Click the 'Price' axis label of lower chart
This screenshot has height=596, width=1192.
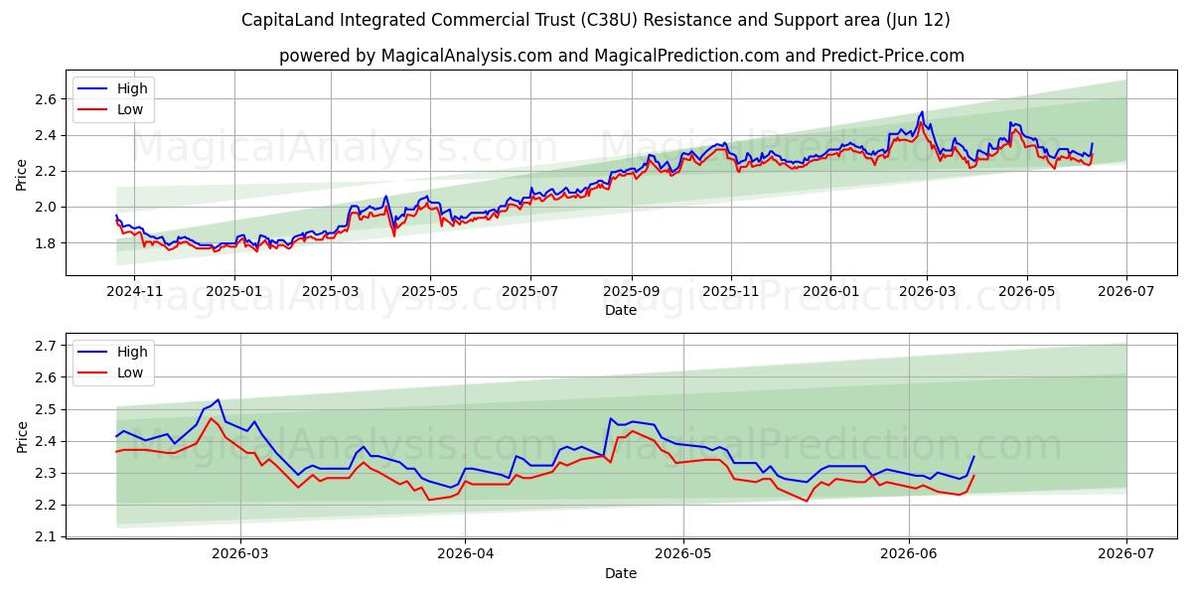click(x=22, y=436)
